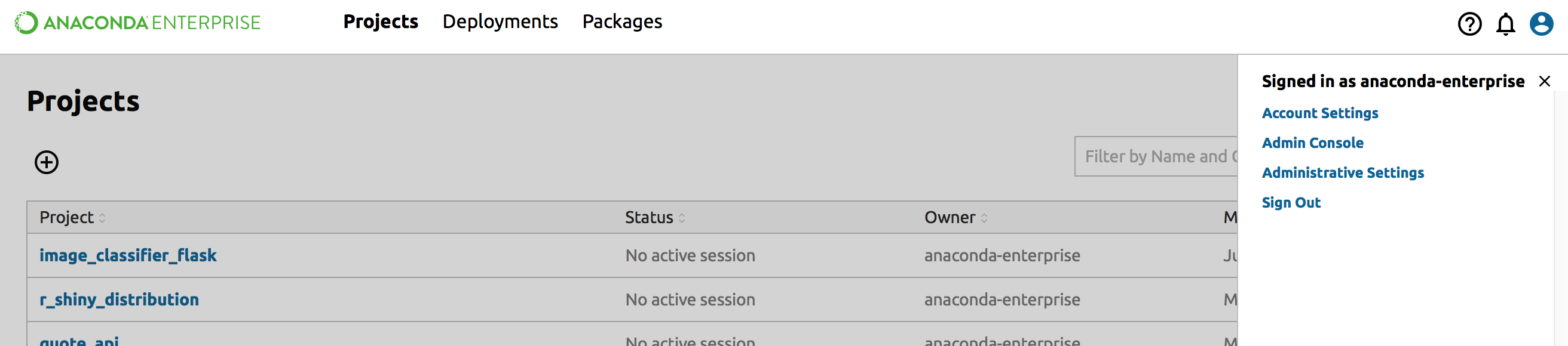Image resolution: width=1568 pixels, height=346 pixels.
Task: Open the quote_api project
Action: pyautogui.click(x=79, y=341)
